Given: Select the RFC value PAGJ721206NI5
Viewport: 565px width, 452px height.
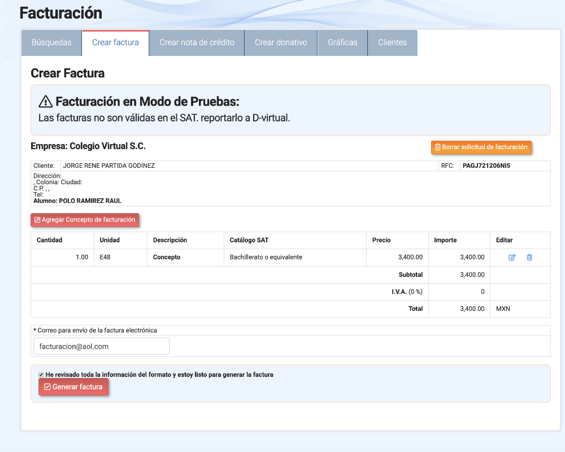Looking at the screenshot, I should click(x=486, y=166).
